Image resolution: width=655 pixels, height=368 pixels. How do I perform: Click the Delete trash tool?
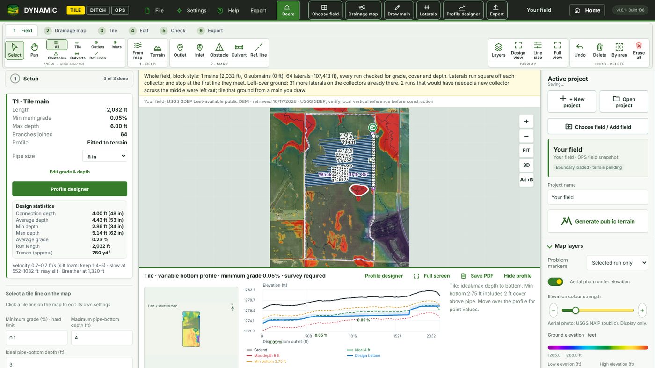point(599,50)
